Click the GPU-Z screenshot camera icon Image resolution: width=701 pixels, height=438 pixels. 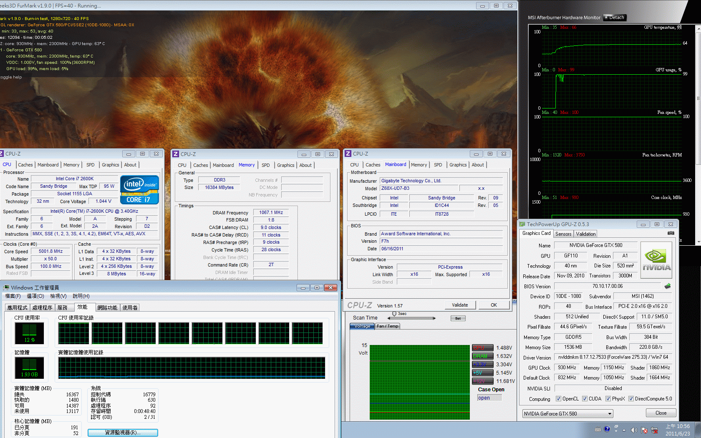tap(671, 233)
